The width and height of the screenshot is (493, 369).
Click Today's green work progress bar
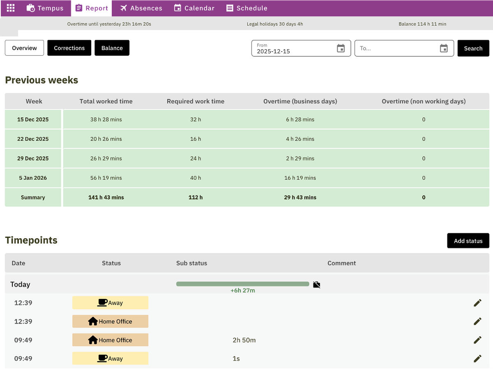[x=243, y=284]
